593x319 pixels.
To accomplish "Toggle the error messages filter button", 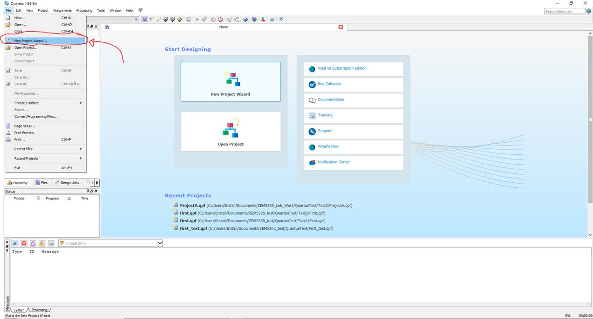I will coord(24,243).
